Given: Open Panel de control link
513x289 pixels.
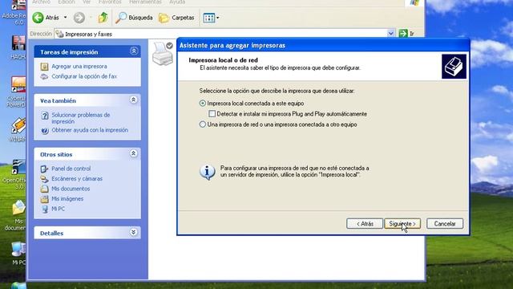Looking at the screenshot, I should point(71,169).
